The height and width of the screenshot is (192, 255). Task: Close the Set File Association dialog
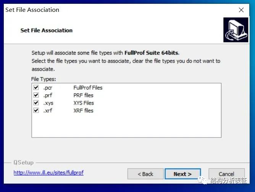click(241, 10)
